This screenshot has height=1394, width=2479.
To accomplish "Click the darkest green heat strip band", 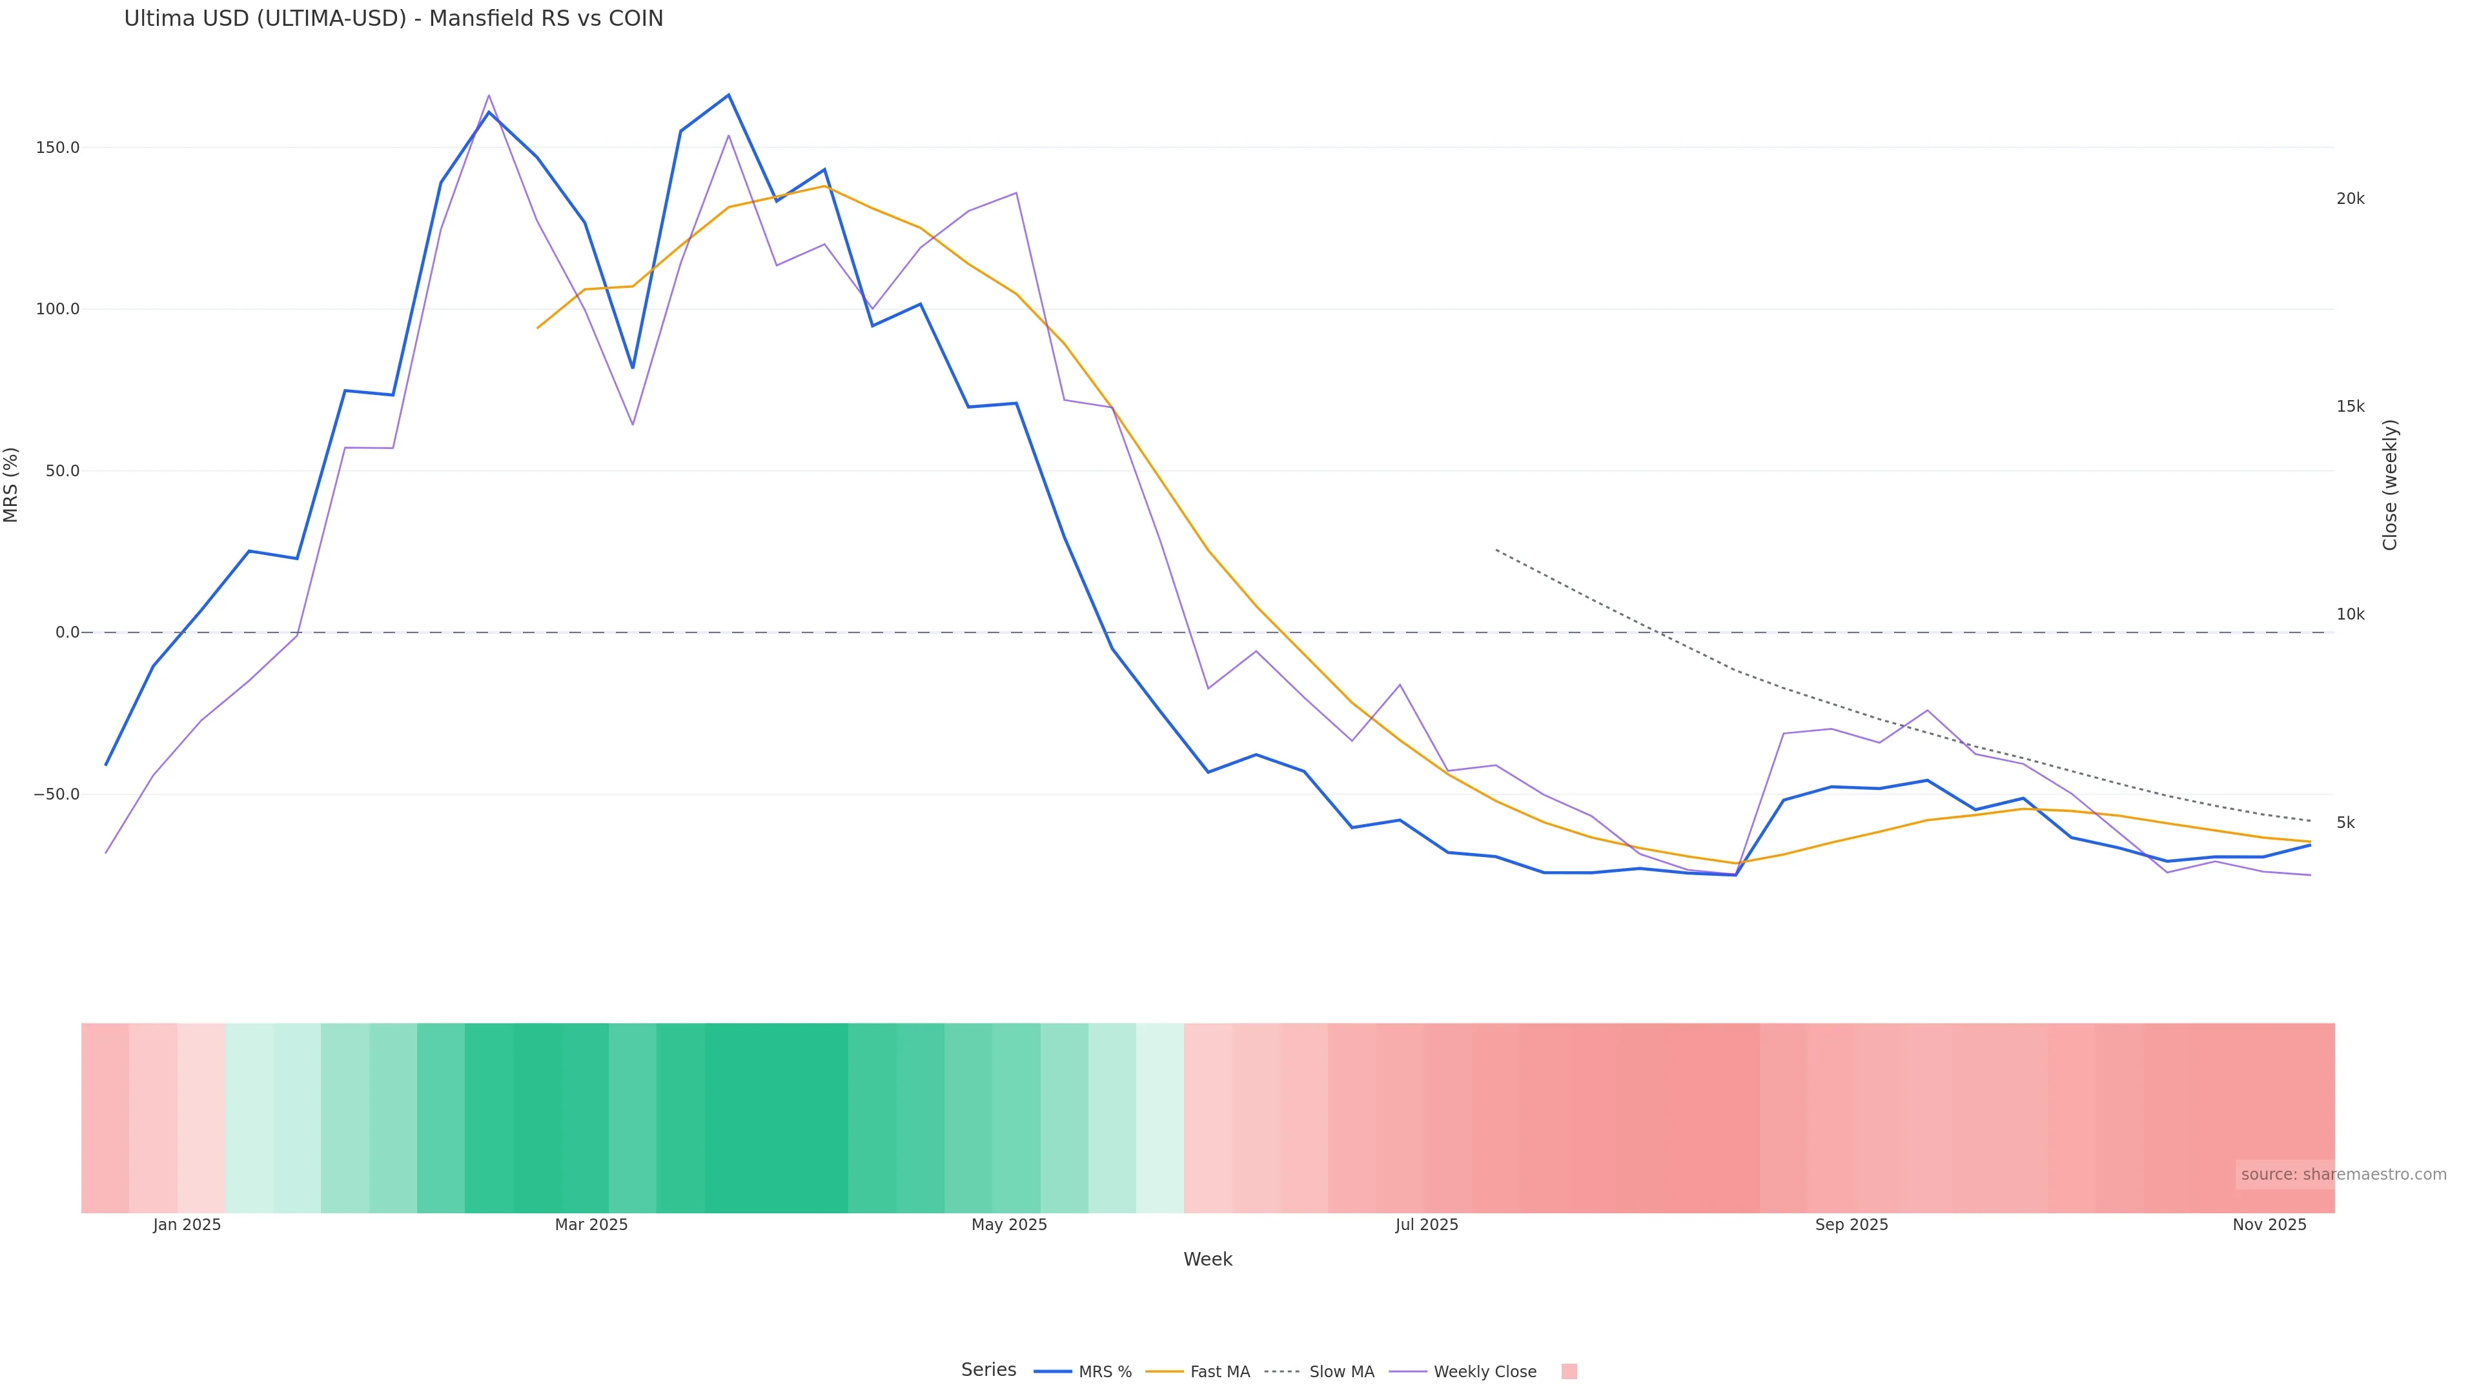I will (x=775, y=1118).
